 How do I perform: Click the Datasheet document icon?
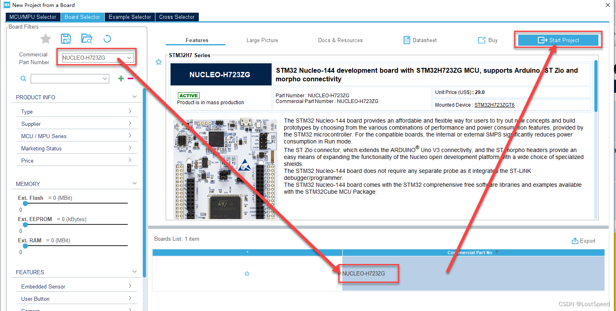pyautogui.click(x=407, y=40)
